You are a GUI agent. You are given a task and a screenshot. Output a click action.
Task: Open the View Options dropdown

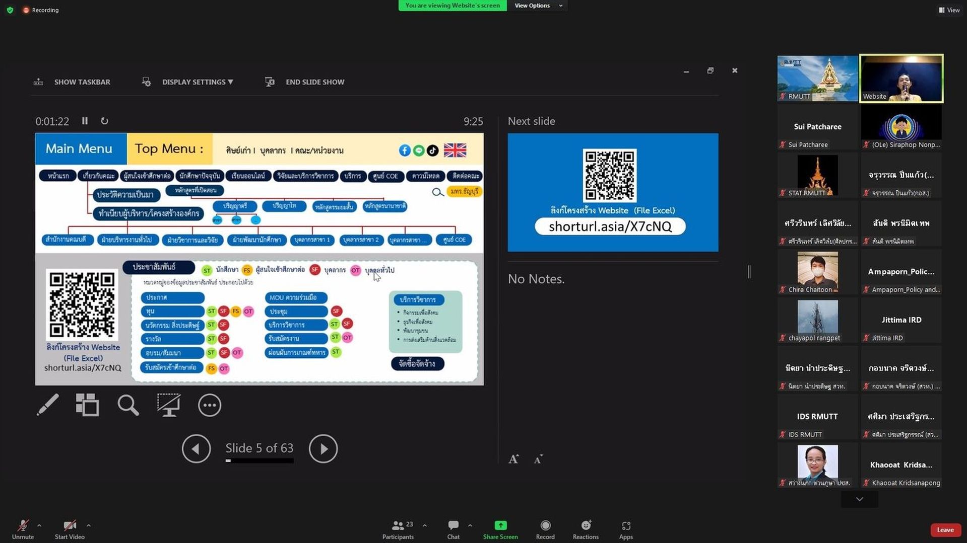point(538,6)
